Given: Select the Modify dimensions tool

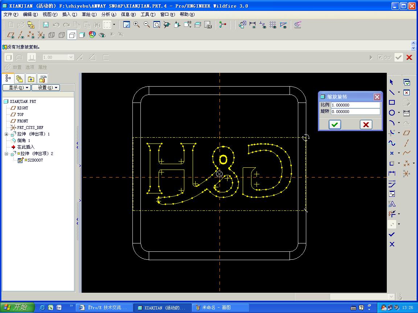Looking at the screenshot, I should (x=392, y=183).
